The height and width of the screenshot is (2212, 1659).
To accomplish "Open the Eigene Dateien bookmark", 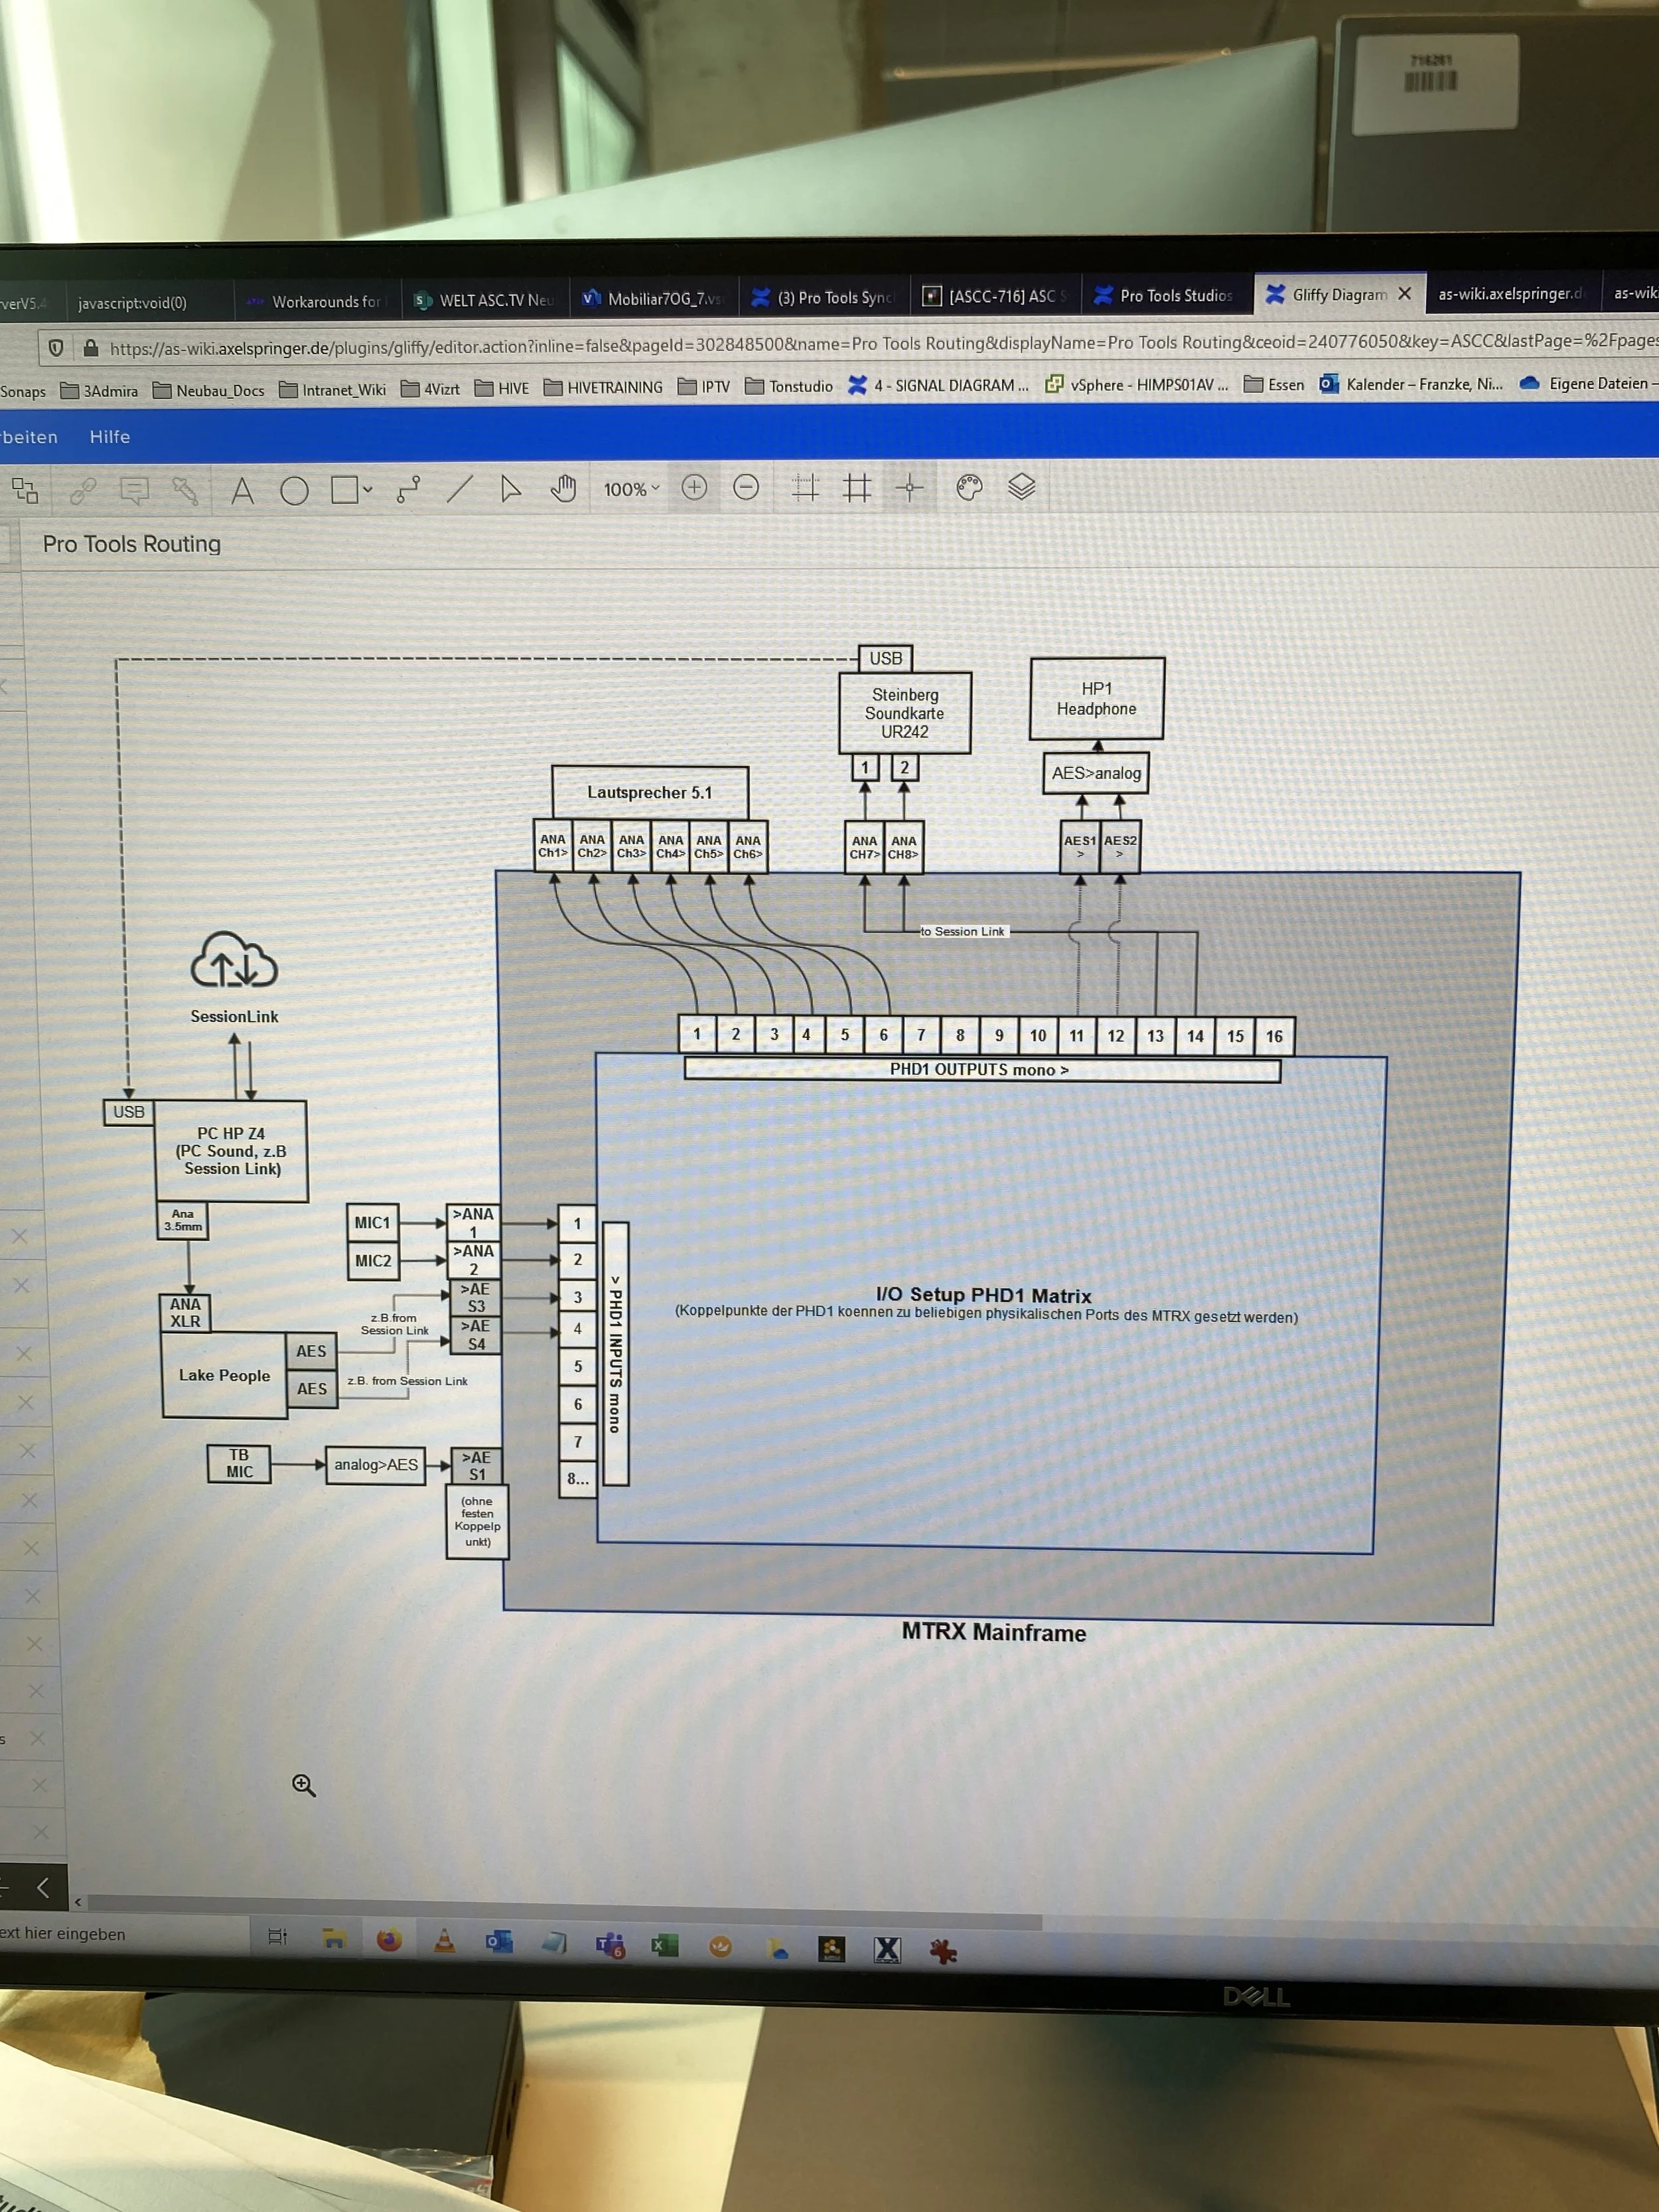I will pyautogui.click(x=1588, y=383).
